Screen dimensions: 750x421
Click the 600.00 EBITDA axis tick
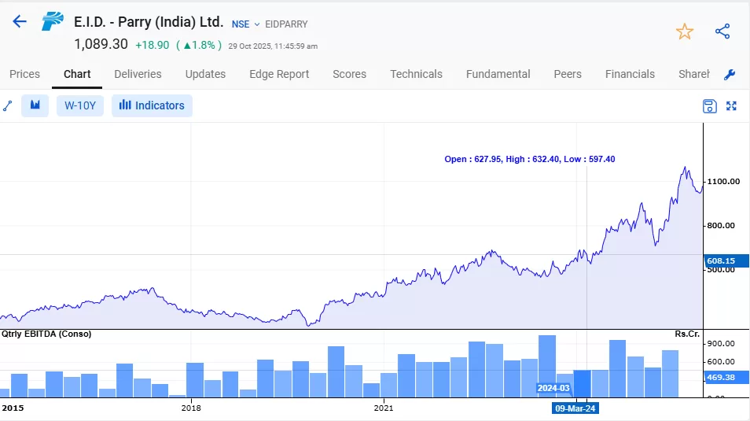(721, 362)
